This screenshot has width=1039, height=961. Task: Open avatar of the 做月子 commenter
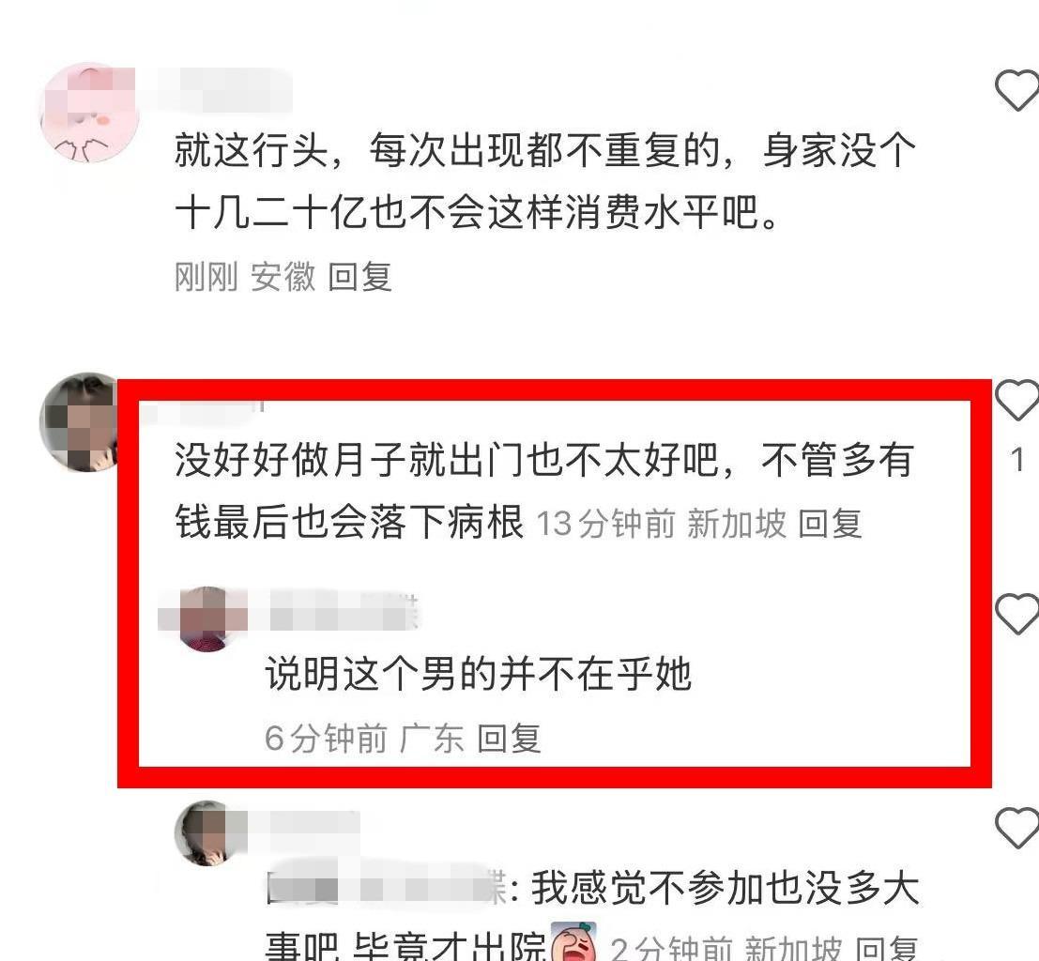pyautogui.click(x=78, y=421)
